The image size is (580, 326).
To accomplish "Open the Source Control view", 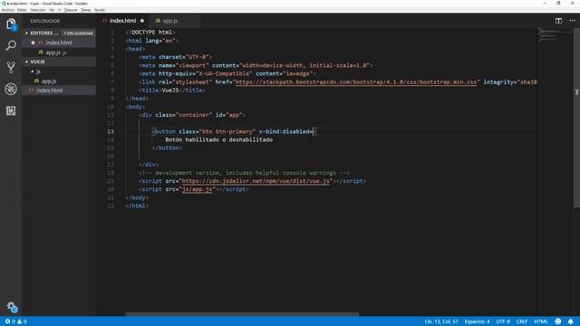I will click(11, 67).
